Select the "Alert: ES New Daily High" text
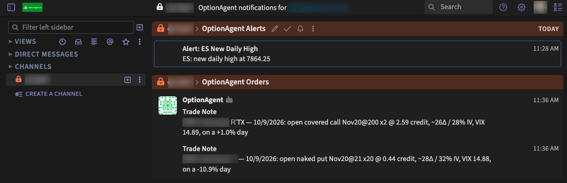Viewport: 567px width, 183px height. pyautogui.click(x=220, y=49)
